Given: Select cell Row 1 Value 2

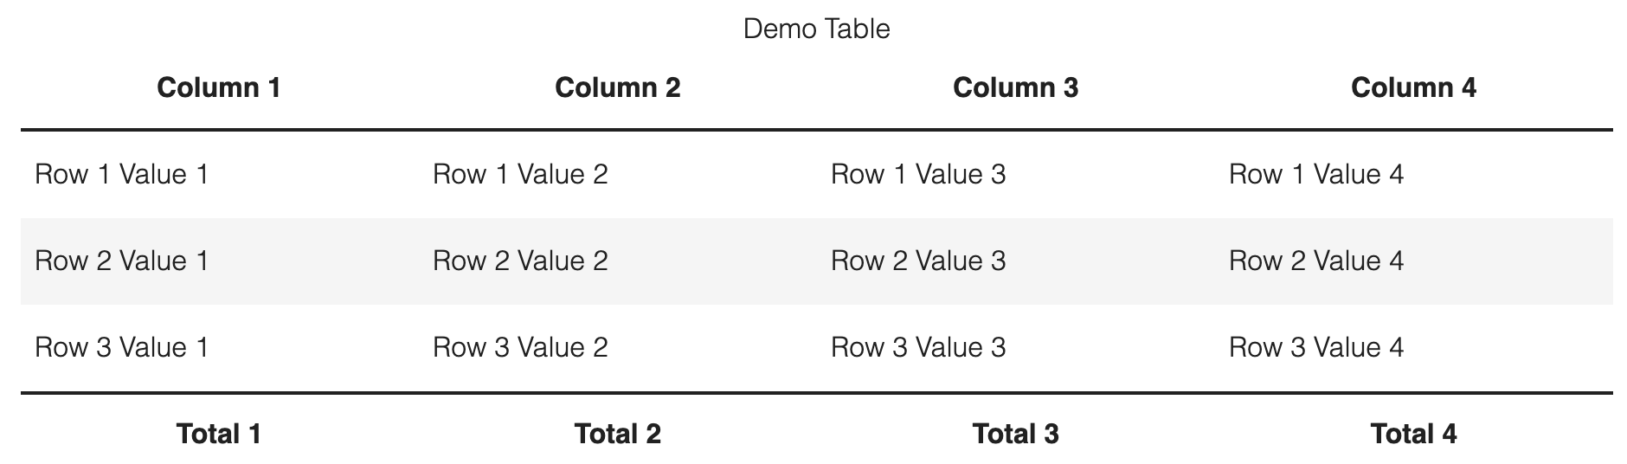Looking at the screenshot, I should click(x=520, y=175).
